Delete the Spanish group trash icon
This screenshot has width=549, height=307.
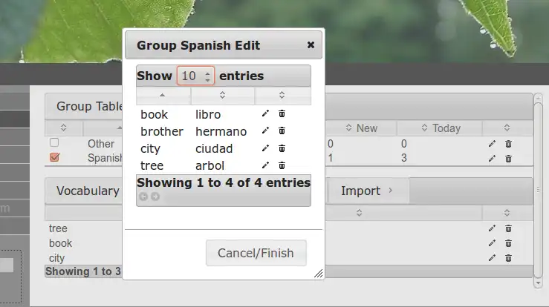click(508, 158)
